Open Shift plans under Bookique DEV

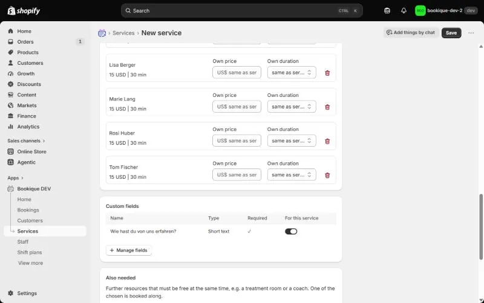coord(30,252)
